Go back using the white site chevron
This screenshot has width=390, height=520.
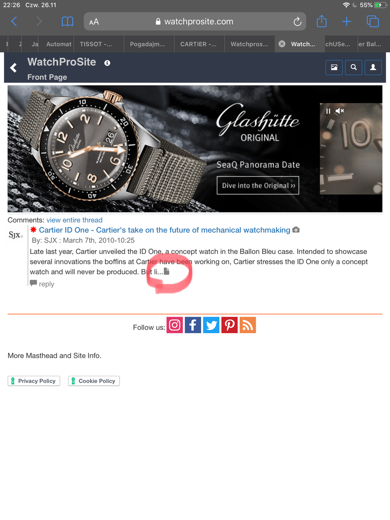pos(13,68)
